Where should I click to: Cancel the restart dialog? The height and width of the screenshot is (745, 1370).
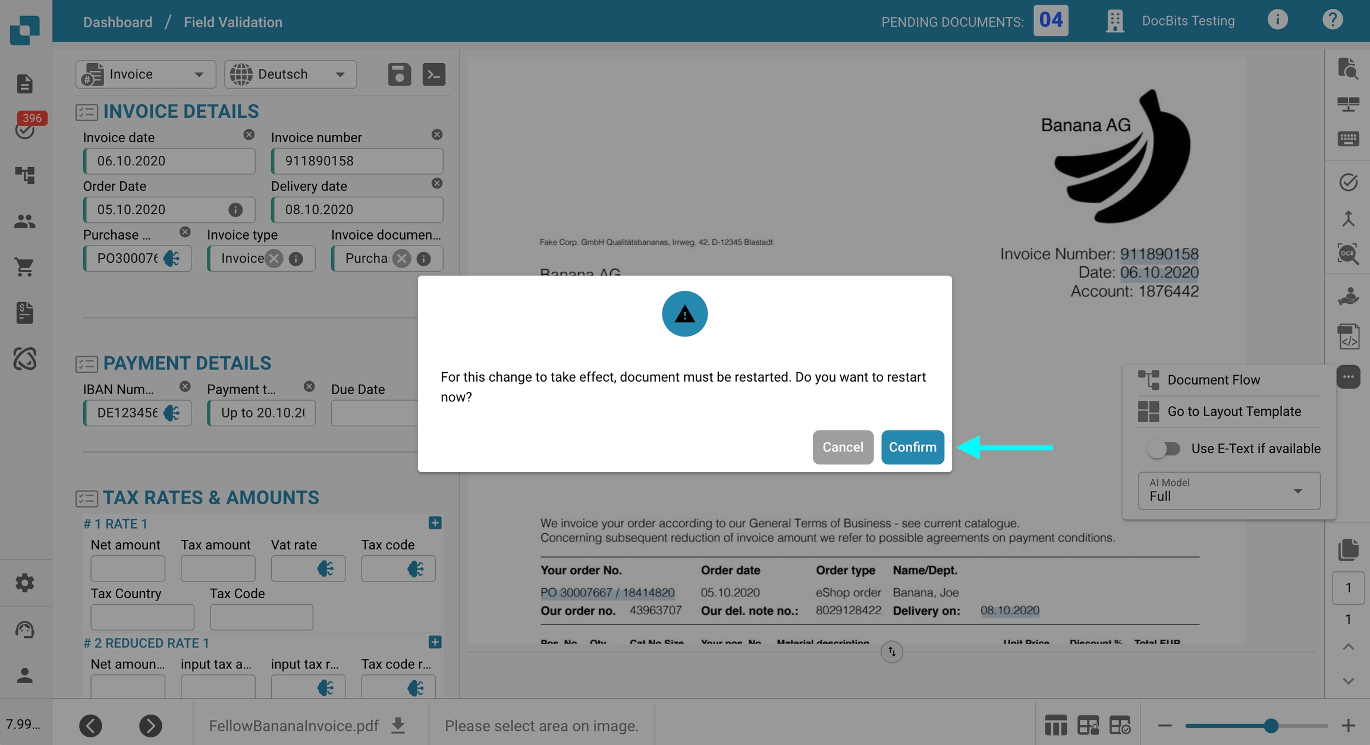pos(842,447)
